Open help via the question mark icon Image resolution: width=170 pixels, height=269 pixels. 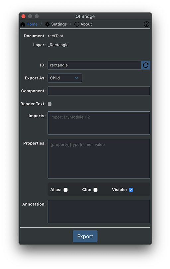pos(146,24)
